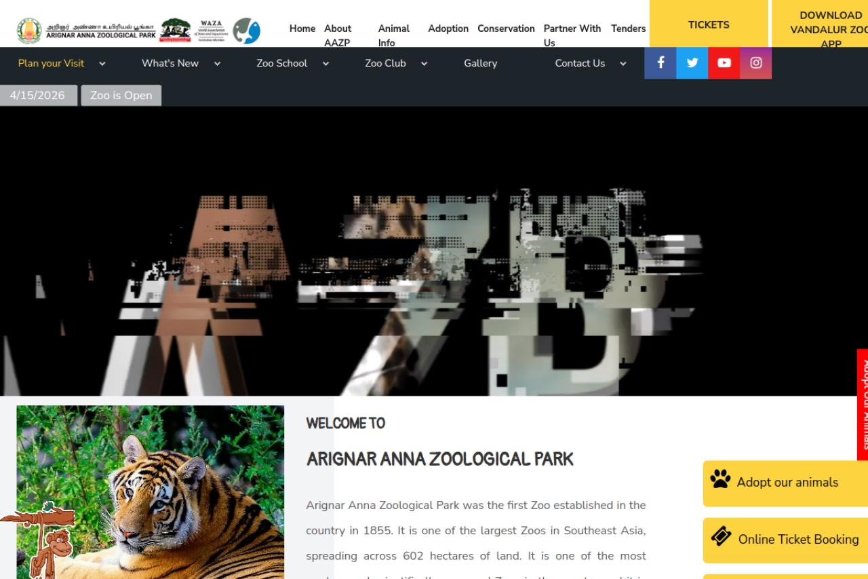Click the yellow TICKETS button

(709, 24)
